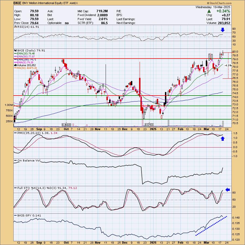Select the High value 80.18
This screenshot has width=245, height=245.
(x=34, y=15)
